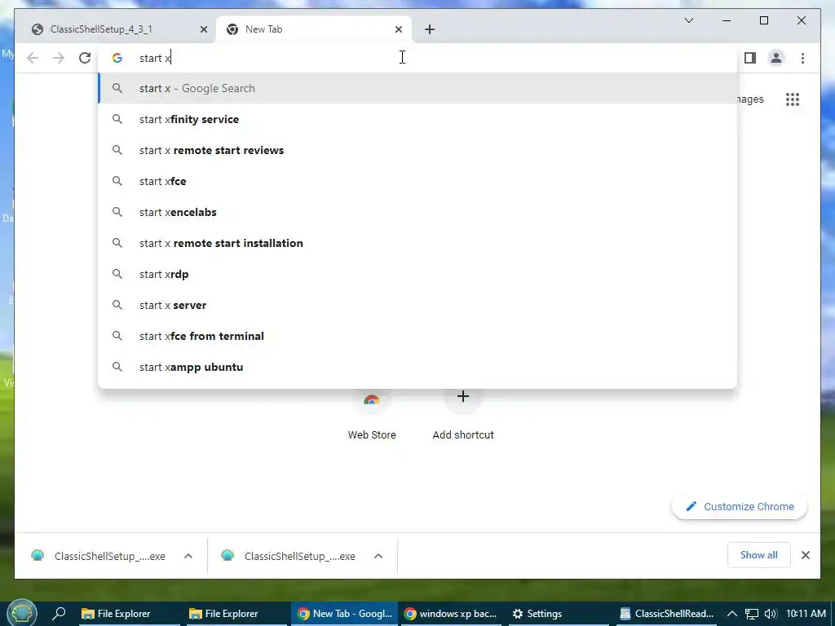Open ClassicShellRead... taskbar window

tap(668, 614)
